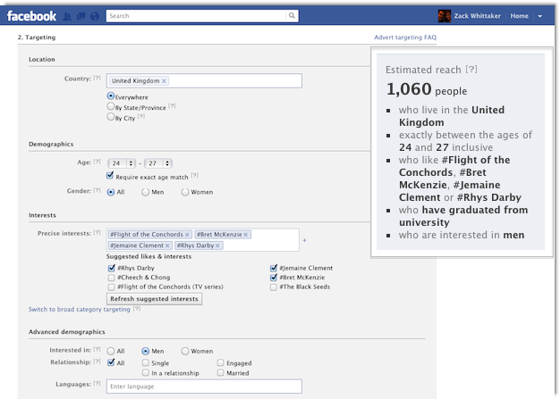Check #Flight of the Conchords (TV series)

coord(112,287)
